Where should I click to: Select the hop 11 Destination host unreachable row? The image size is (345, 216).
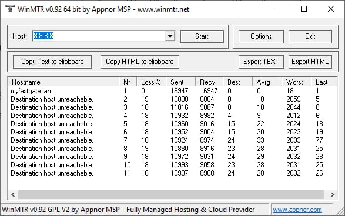[173, 173]
